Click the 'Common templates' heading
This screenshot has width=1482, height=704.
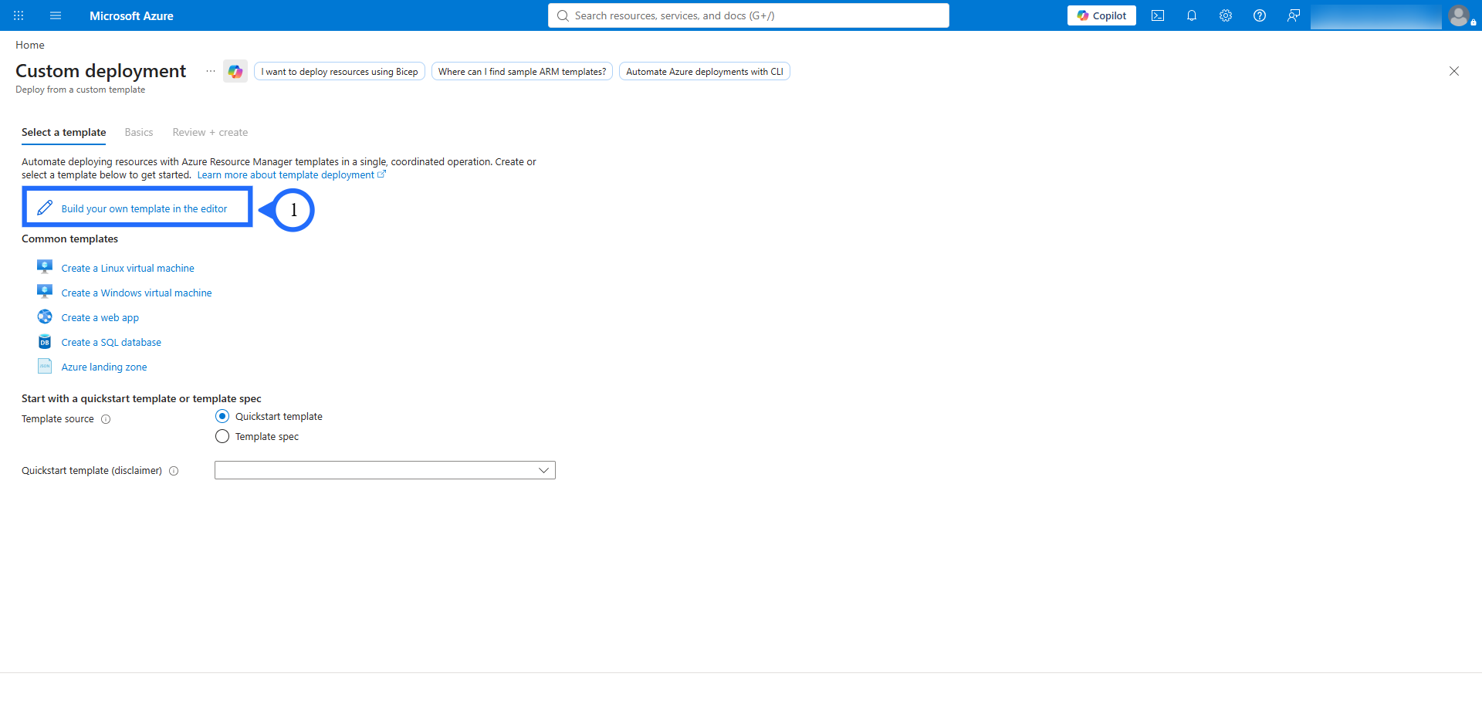[x=69, y=239]
